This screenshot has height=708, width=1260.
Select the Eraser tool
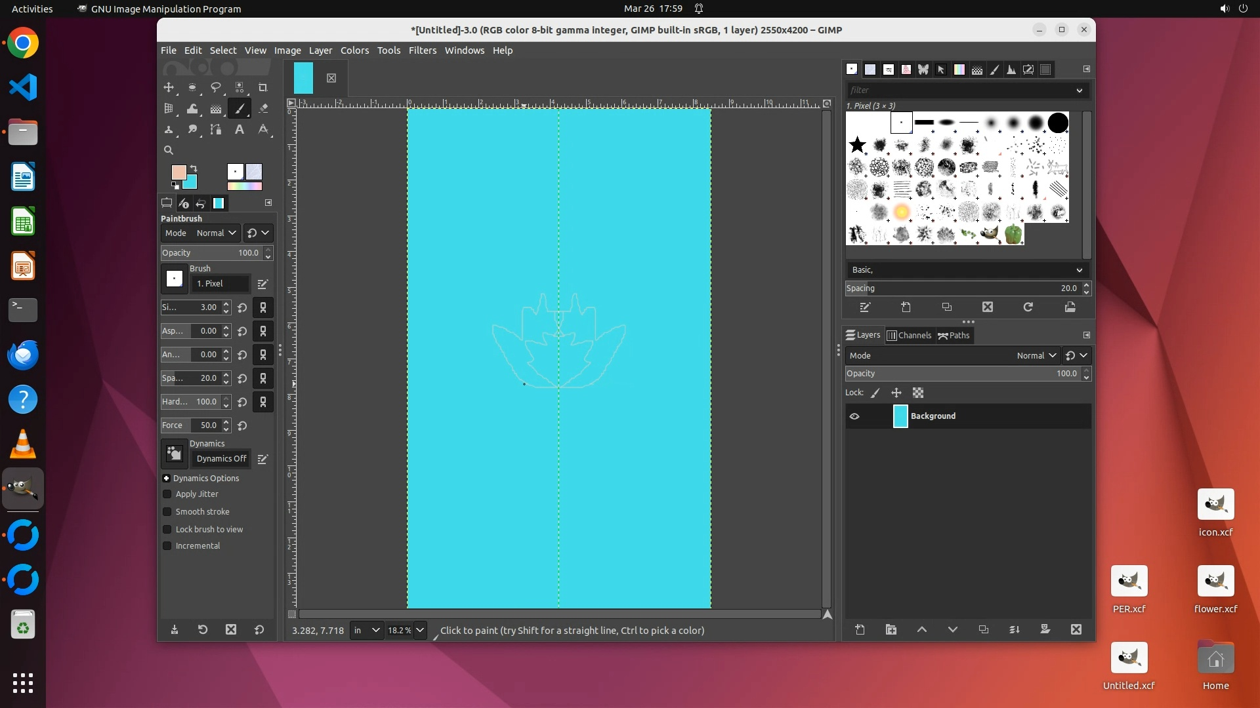pos(263,108)
